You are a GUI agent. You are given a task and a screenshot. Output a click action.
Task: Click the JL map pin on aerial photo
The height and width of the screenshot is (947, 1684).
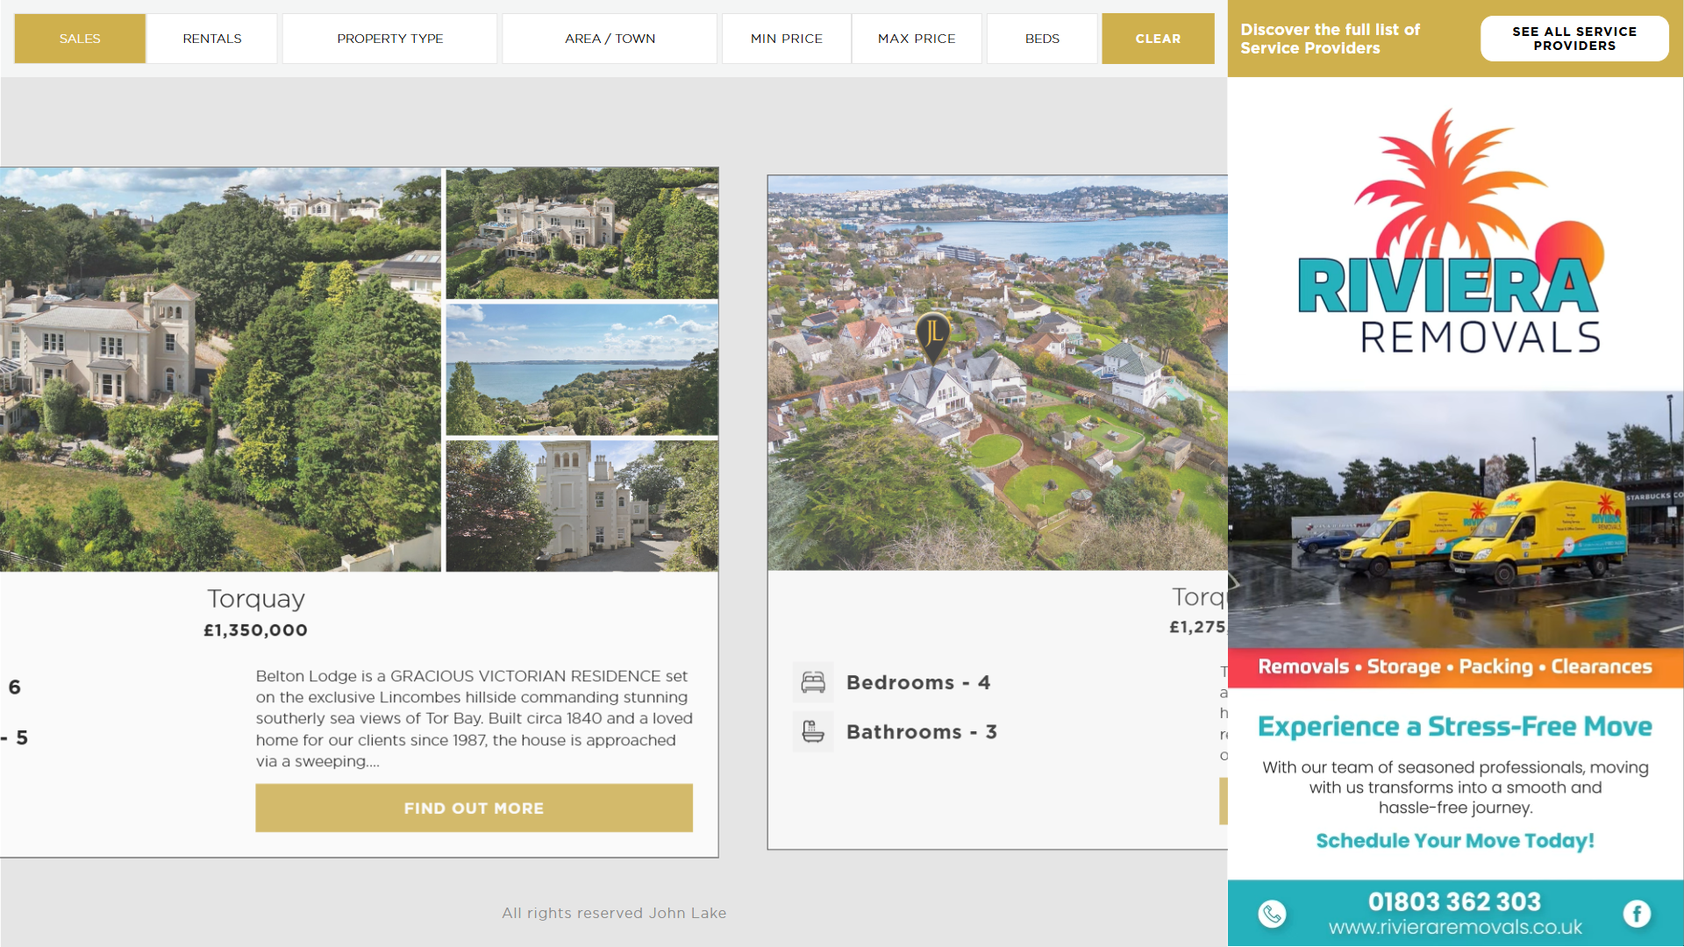933,335
